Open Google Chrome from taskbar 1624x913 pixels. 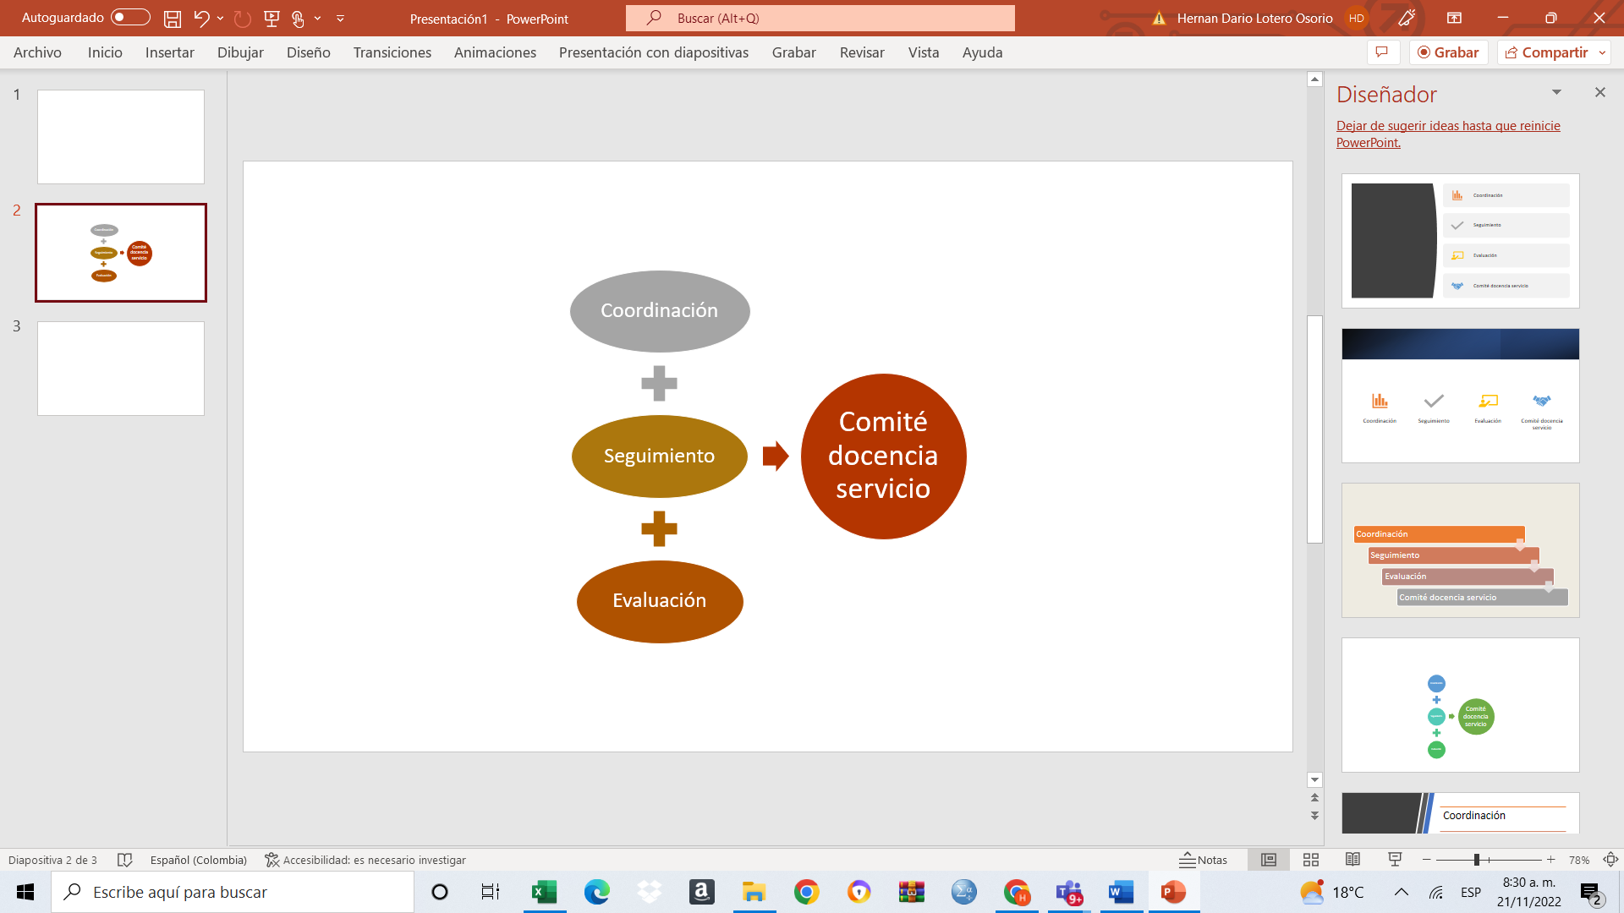tap(806, 892)
